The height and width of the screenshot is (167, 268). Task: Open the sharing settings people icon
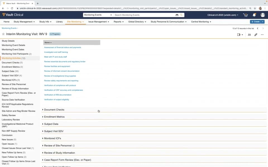(x=249, y=35)
